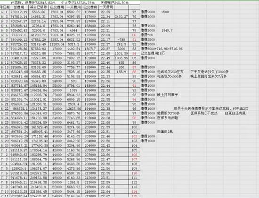Click the note 白蛋白2瓶
The height and width of the screenshot is (198, 259).
pos(165,132)
